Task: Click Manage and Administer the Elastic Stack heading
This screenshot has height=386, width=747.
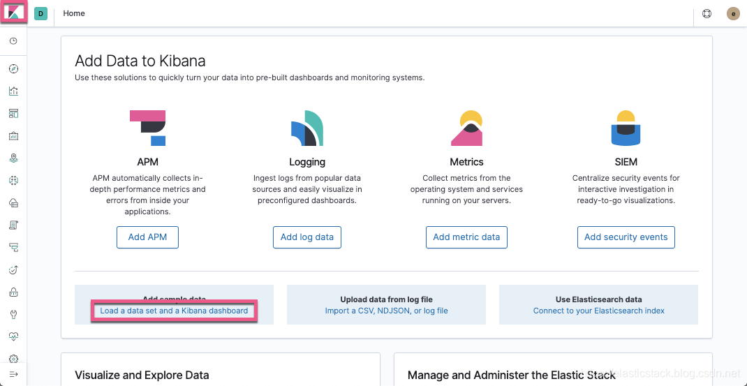Action: [x=512, y=376]
